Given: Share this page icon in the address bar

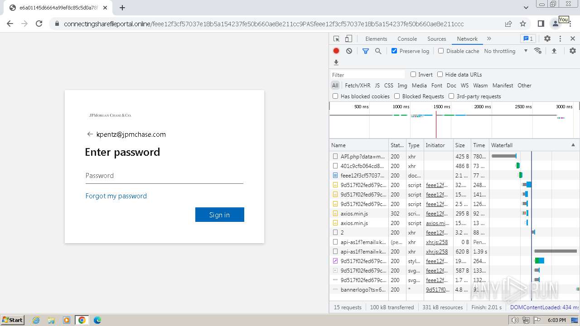Looking at the screenshot, I should (508, 24).
